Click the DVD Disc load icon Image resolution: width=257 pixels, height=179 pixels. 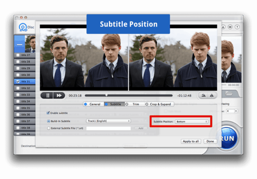click(26, 27)
